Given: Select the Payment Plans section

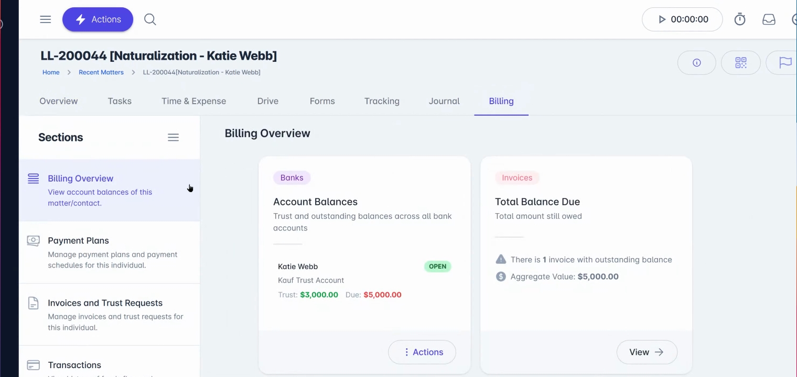Looking at the screenshot, I should [110, 252].
